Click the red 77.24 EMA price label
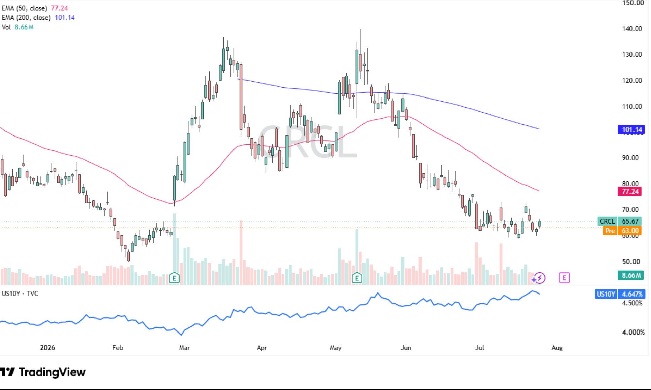 (x=630, y=191)
